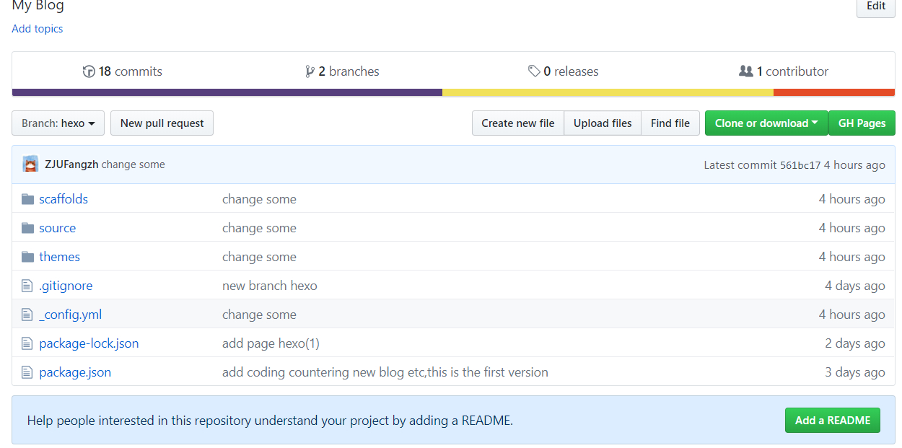This screenshot has height=448, width=902.
Task: Click the ZJUFangzh avatar image
Action: click(x=30, y=164)
